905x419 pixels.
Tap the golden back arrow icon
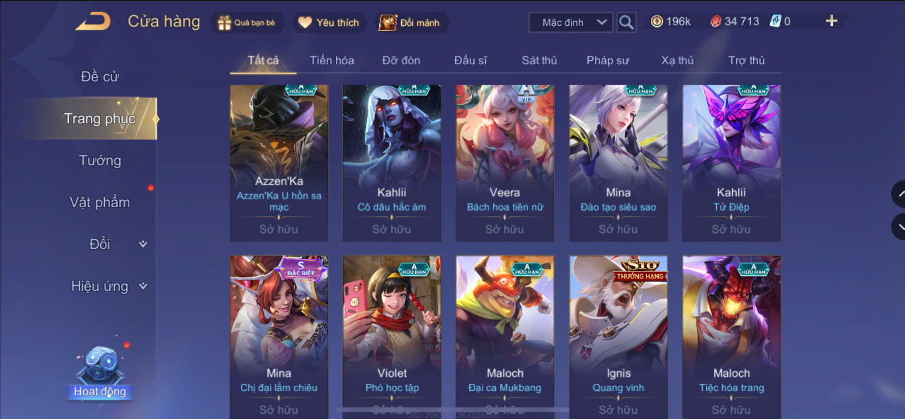(93, 21)
